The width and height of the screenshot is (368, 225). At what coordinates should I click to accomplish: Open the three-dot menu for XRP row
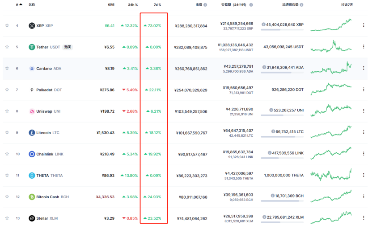click(363, 26)
